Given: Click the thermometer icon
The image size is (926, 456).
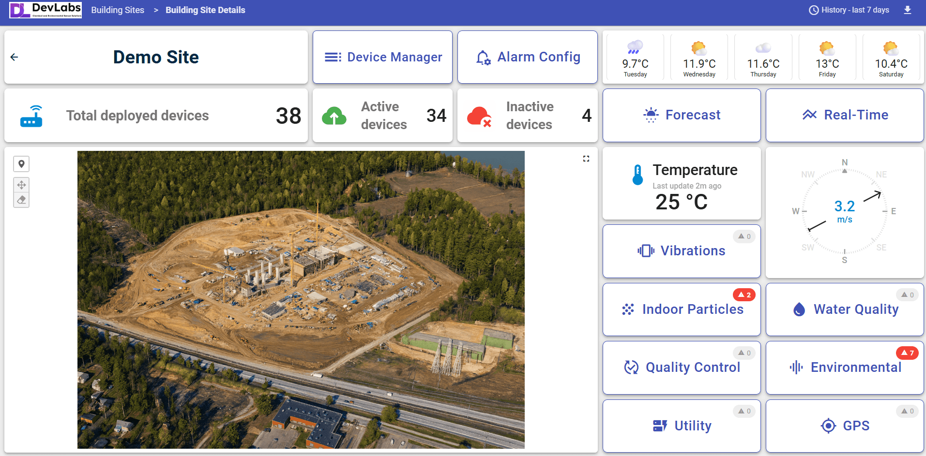Looking at the screenshot, I should point(638,175).
